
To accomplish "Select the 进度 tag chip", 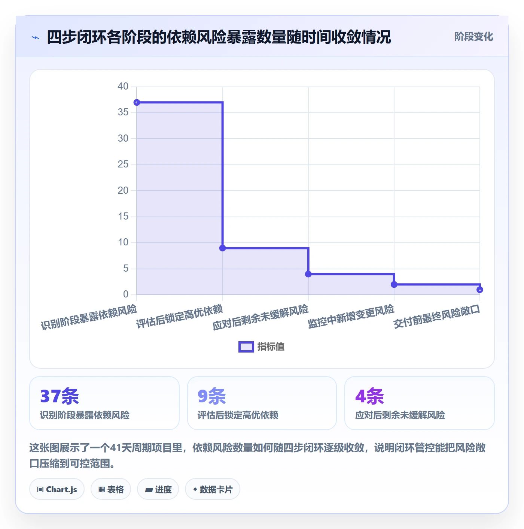I will click(158, 489).
